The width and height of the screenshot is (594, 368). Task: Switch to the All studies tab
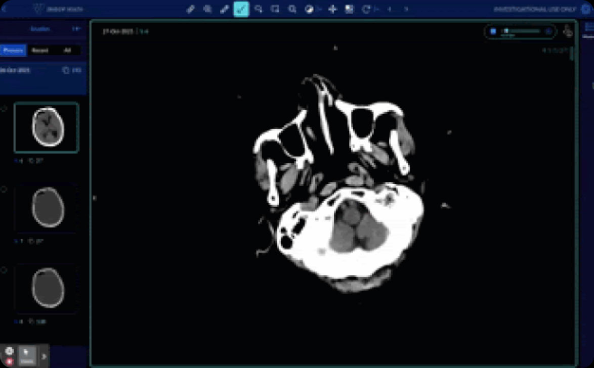point(67,51)
